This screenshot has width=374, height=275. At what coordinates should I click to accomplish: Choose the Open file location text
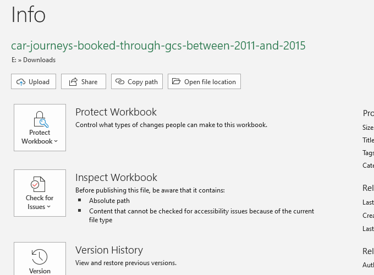(x=210, y=82)
